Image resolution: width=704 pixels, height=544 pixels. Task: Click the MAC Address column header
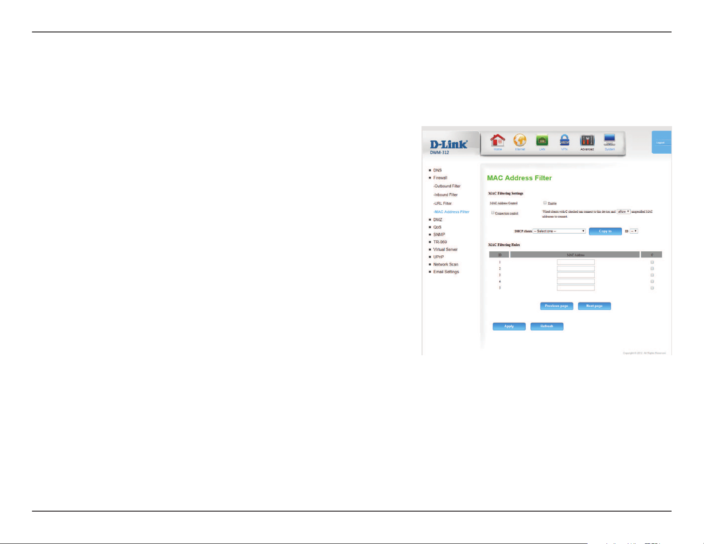pos(575,255)
